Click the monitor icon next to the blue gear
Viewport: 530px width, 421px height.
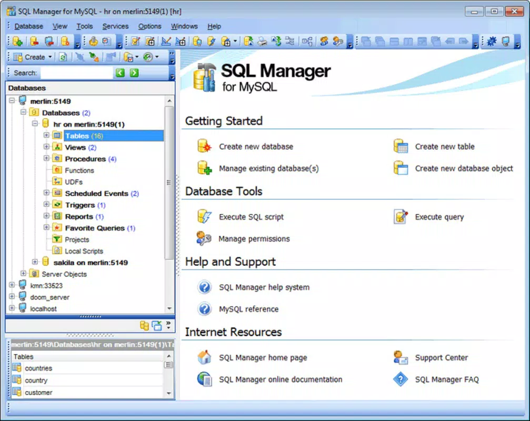coord(505,41)
